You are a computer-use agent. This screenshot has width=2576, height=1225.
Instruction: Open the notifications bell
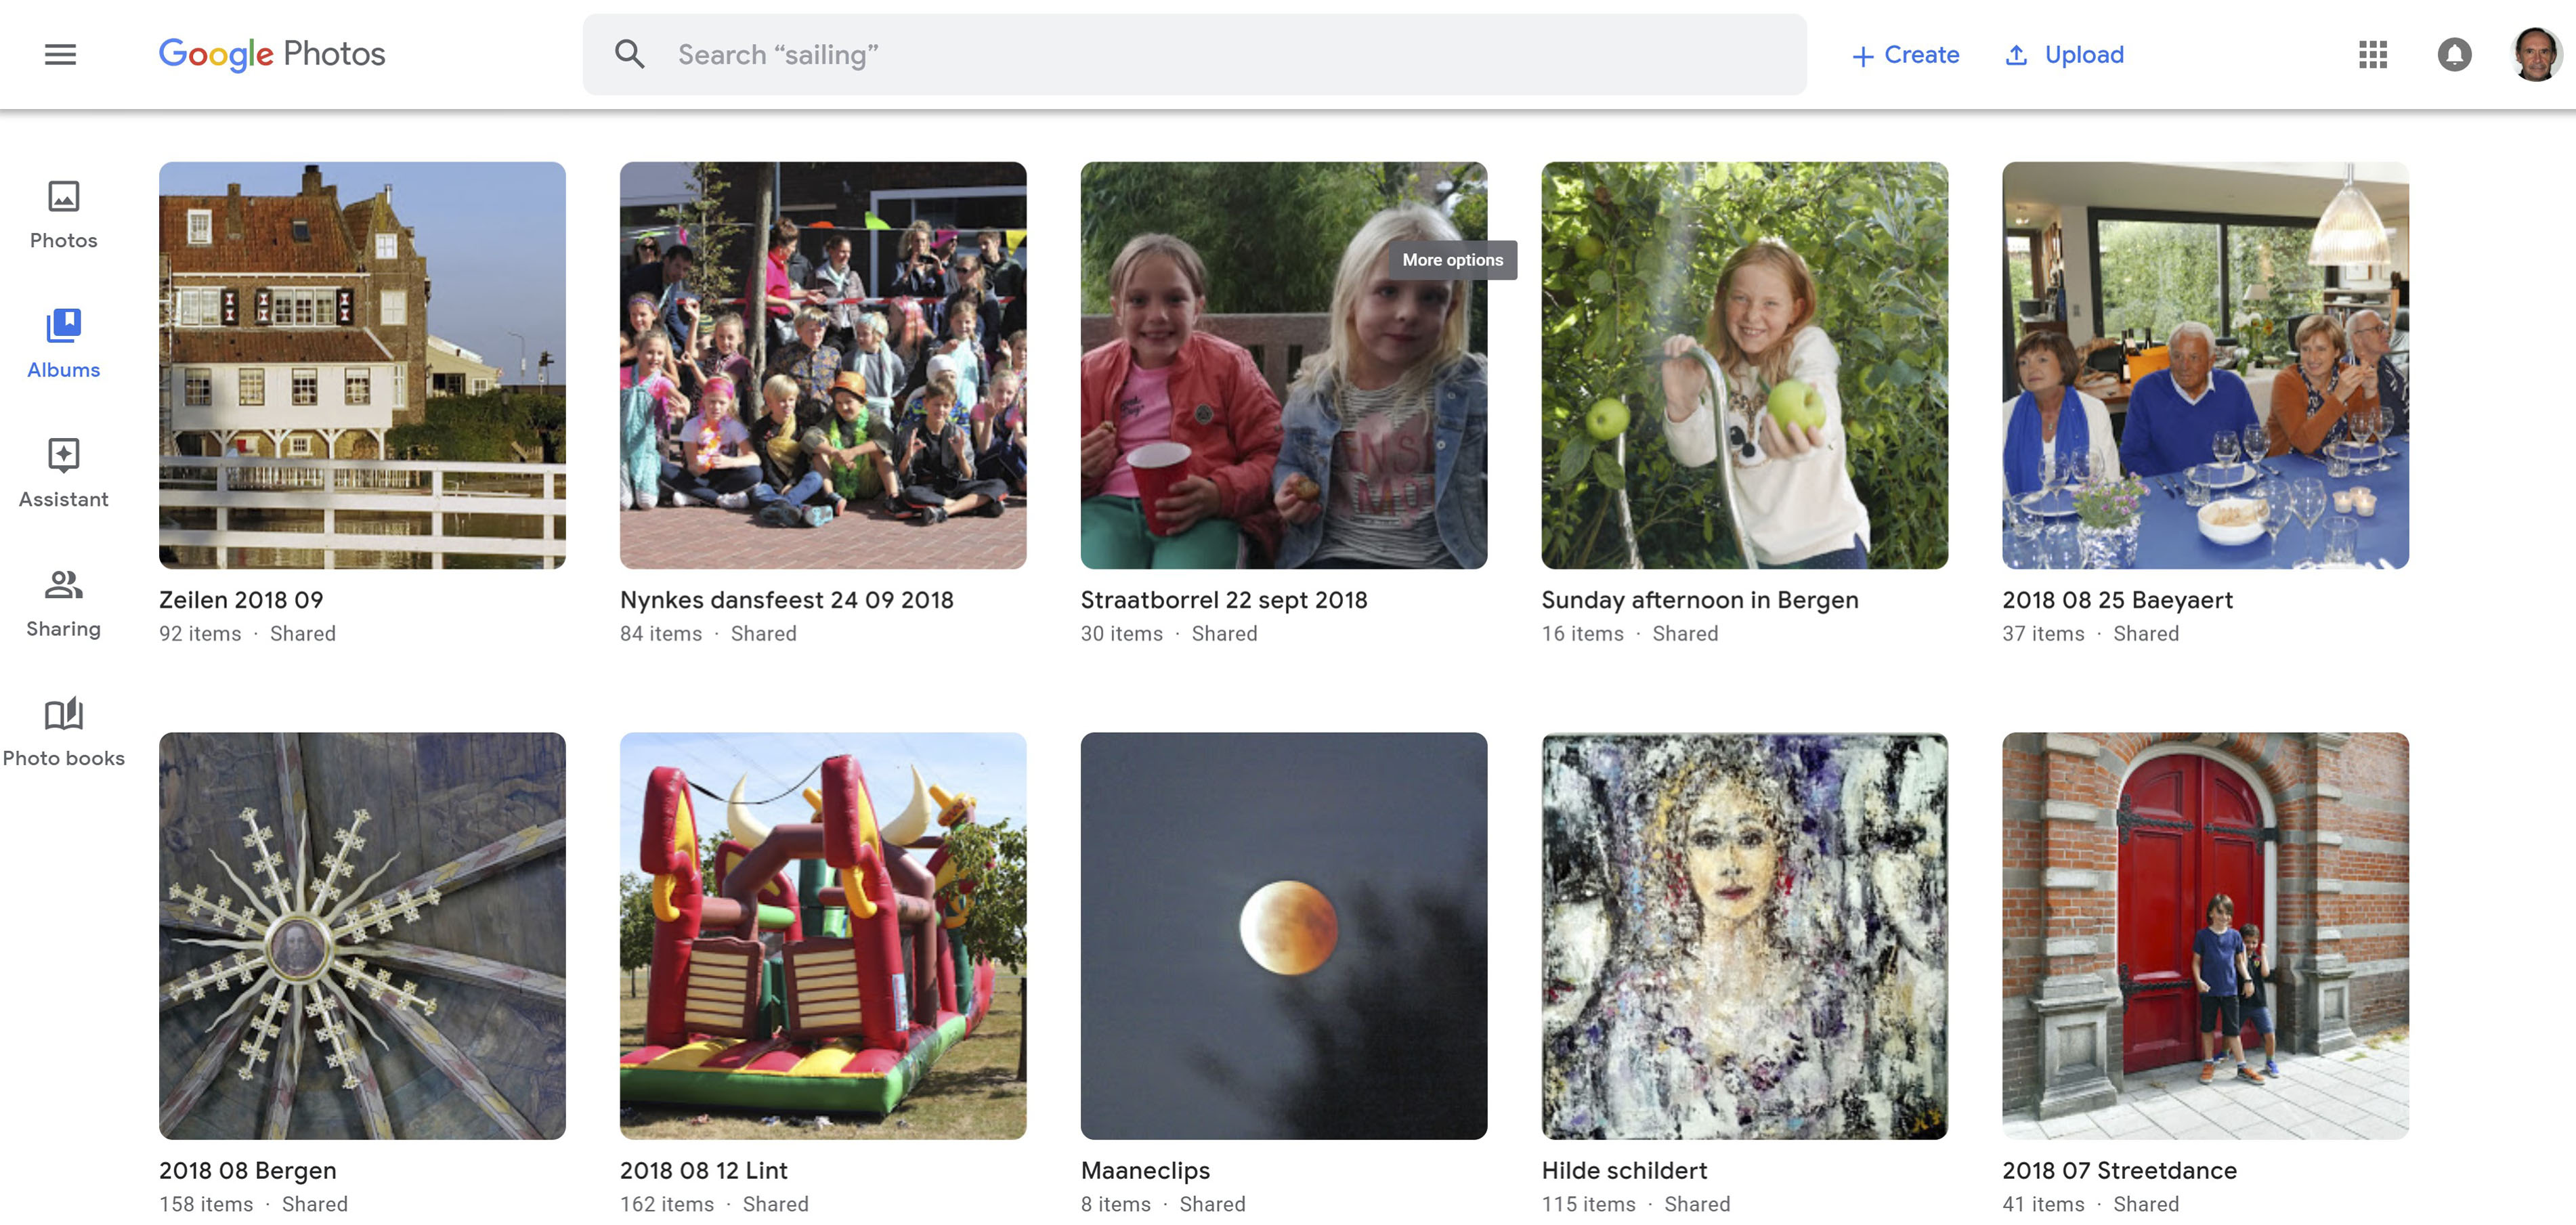[x=2454, y=55]
